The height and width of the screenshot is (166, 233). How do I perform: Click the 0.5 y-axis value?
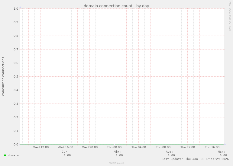click(x=16, y=77)
